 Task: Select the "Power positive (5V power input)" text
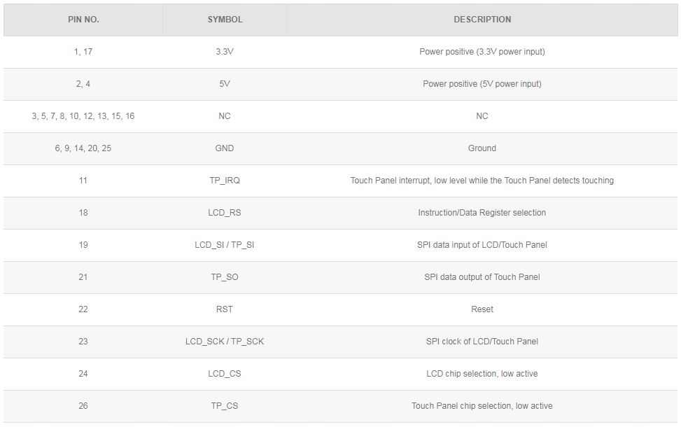coord(482,84)
